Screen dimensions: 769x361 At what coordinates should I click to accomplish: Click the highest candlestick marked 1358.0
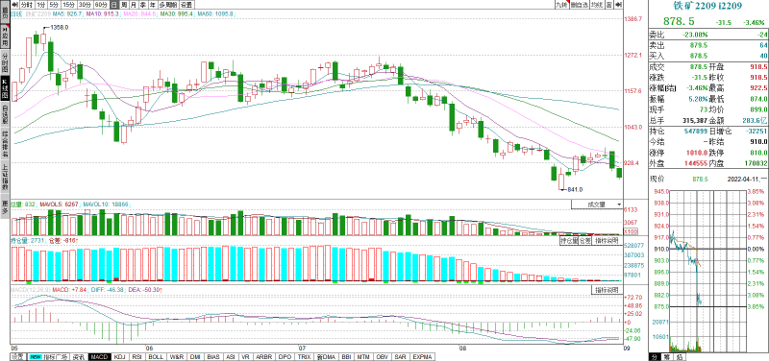pyautogui.click(x=43, y=38)
